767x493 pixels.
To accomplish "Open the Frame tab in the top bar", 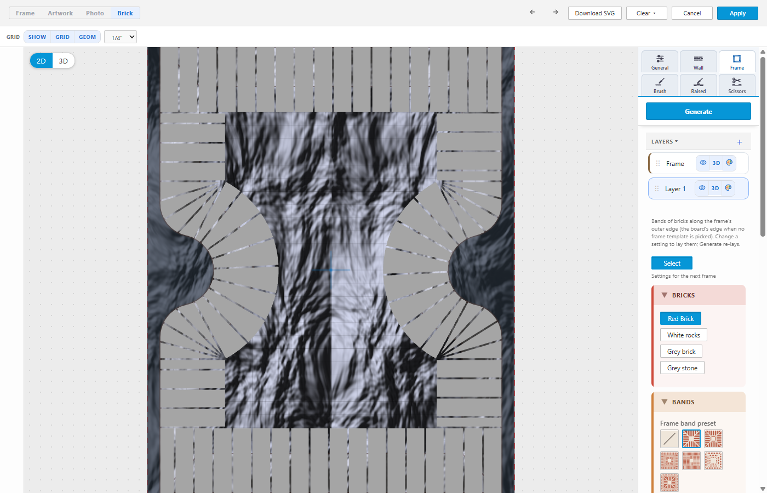I will click(x=25, y=13).
